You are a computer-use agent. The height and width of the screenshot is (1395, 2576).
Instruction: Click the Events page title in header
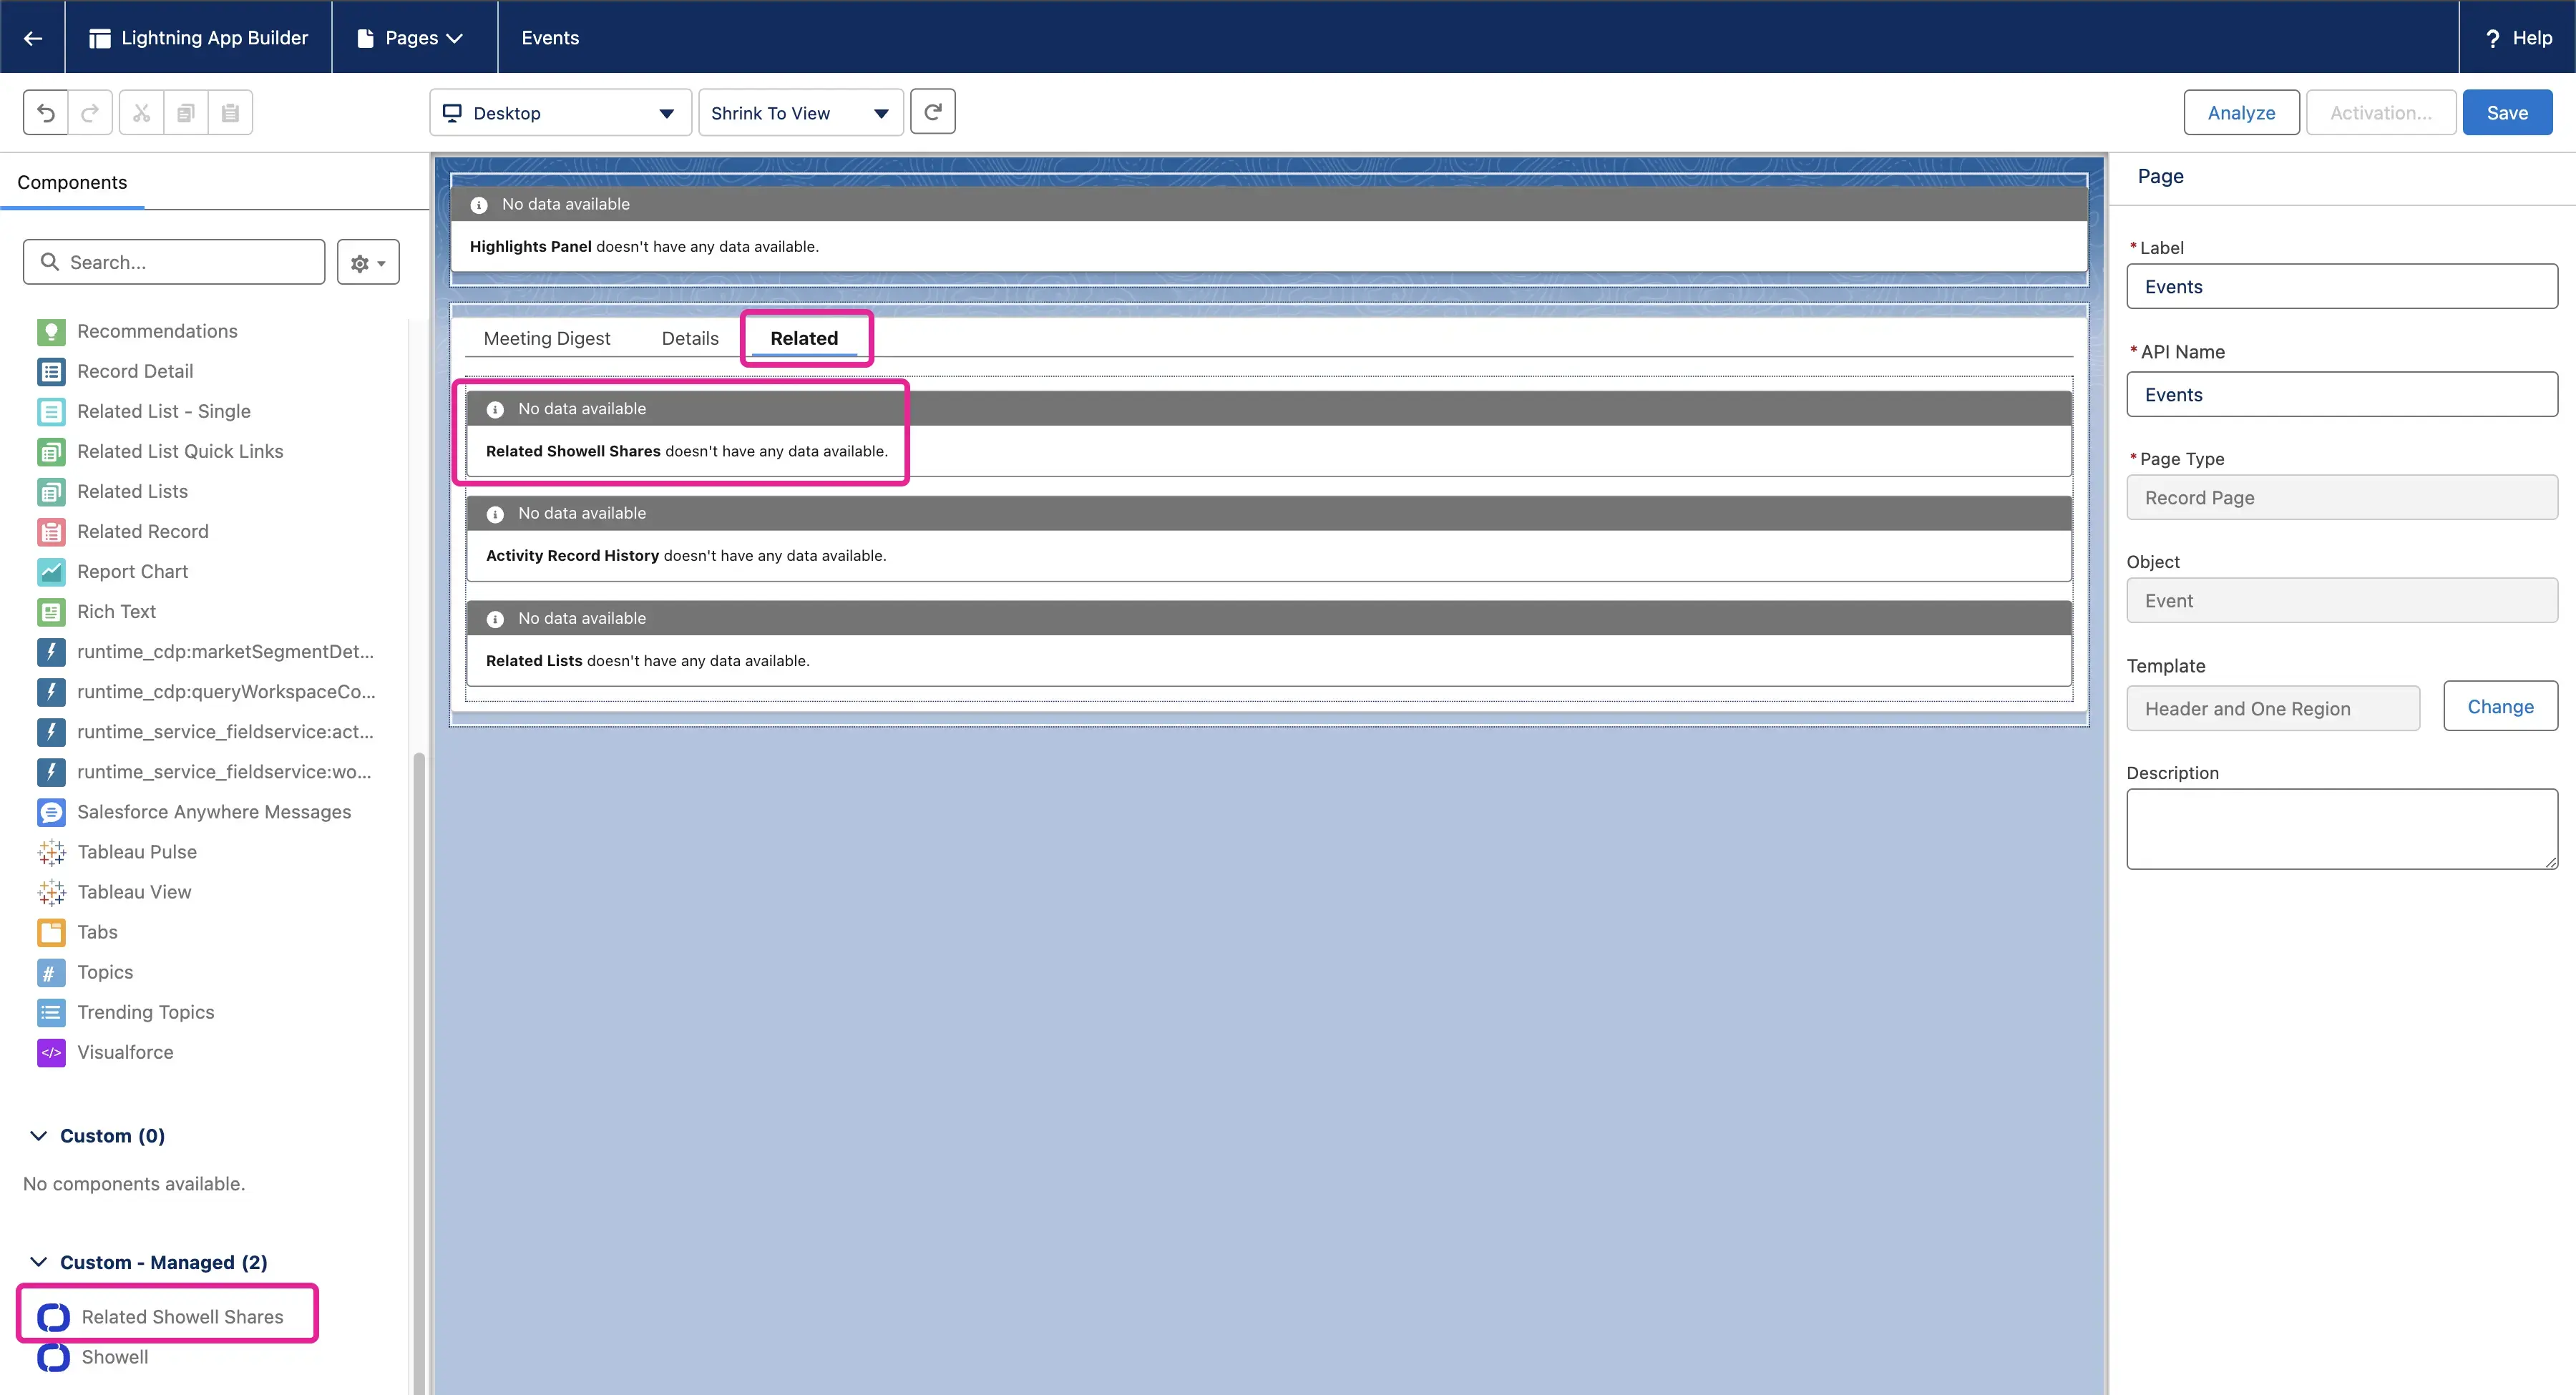pyautogui.click(x=550, y=37)
